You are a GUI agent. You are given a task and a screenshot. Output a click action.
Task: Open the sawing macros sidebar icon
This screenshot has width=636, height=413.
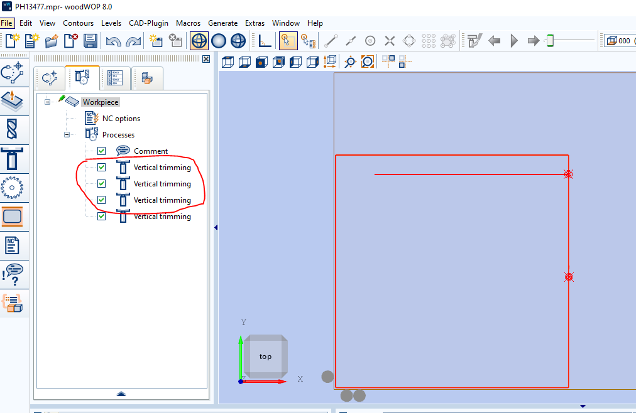[12, 188]
